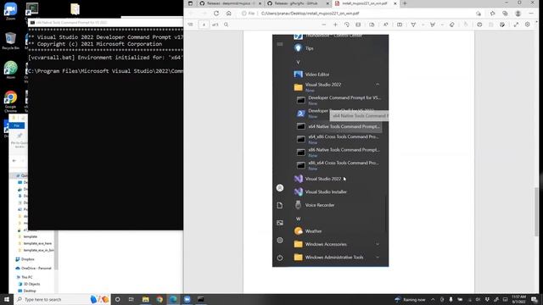
Task: Open the Recycle Bin desktop icon
Action: 10,41
